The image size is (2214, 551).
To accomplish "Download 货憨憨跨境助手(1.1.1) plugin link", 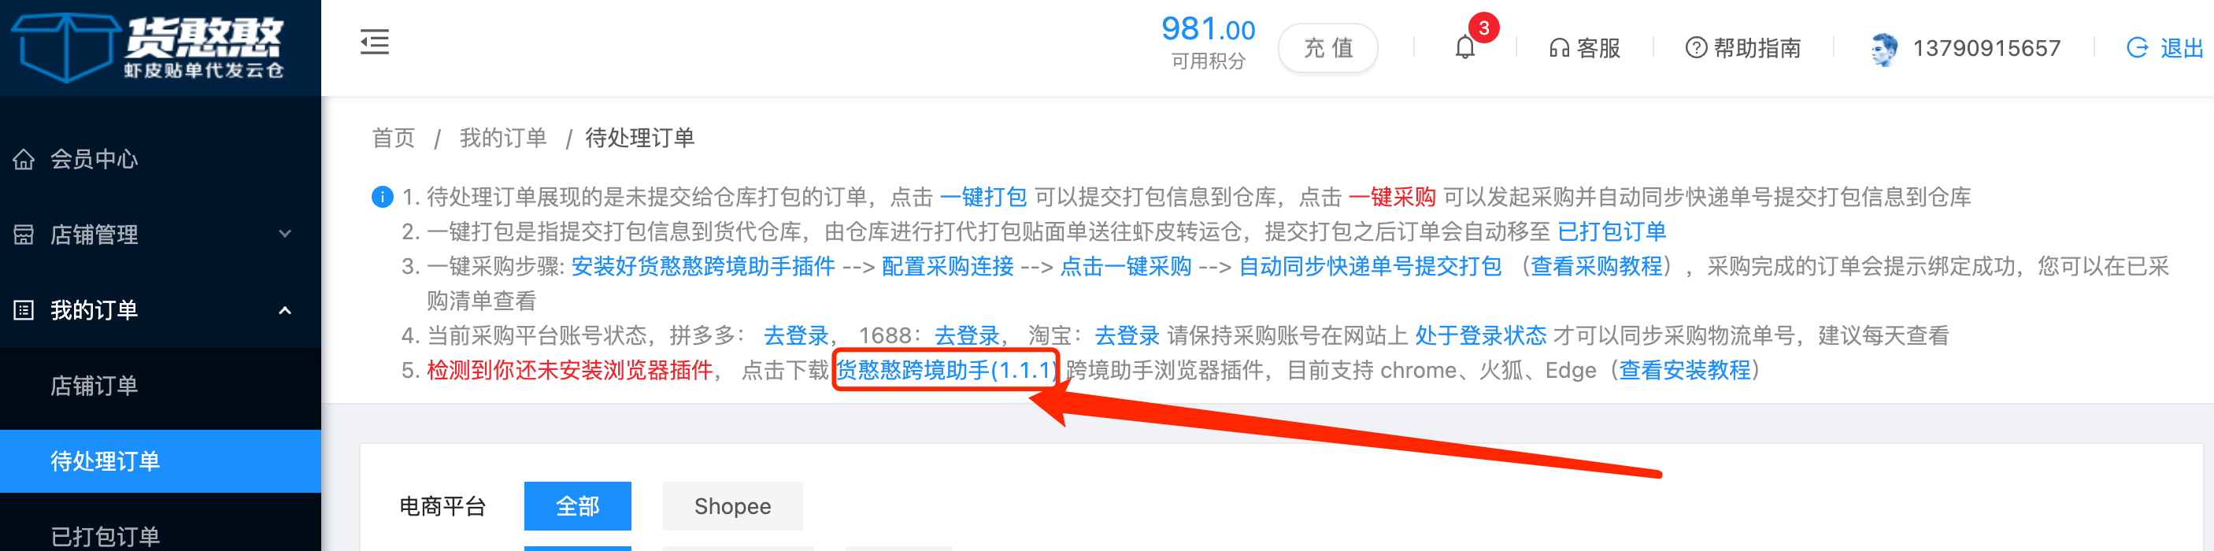I will click(945, 370).
